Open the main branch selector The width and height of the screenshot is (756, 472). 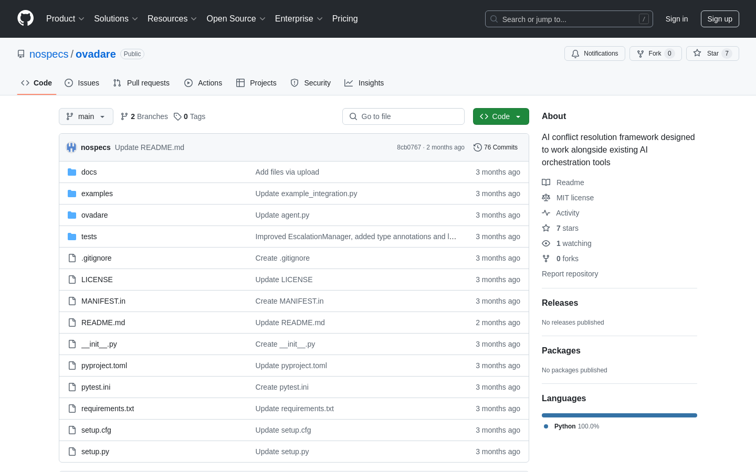pos(86,116)
